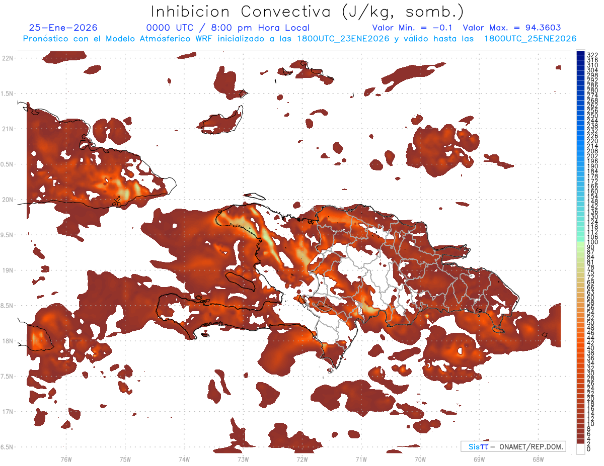Click the "70W" longitude label
Screen dimensions: 604x466
click(420, 459)
